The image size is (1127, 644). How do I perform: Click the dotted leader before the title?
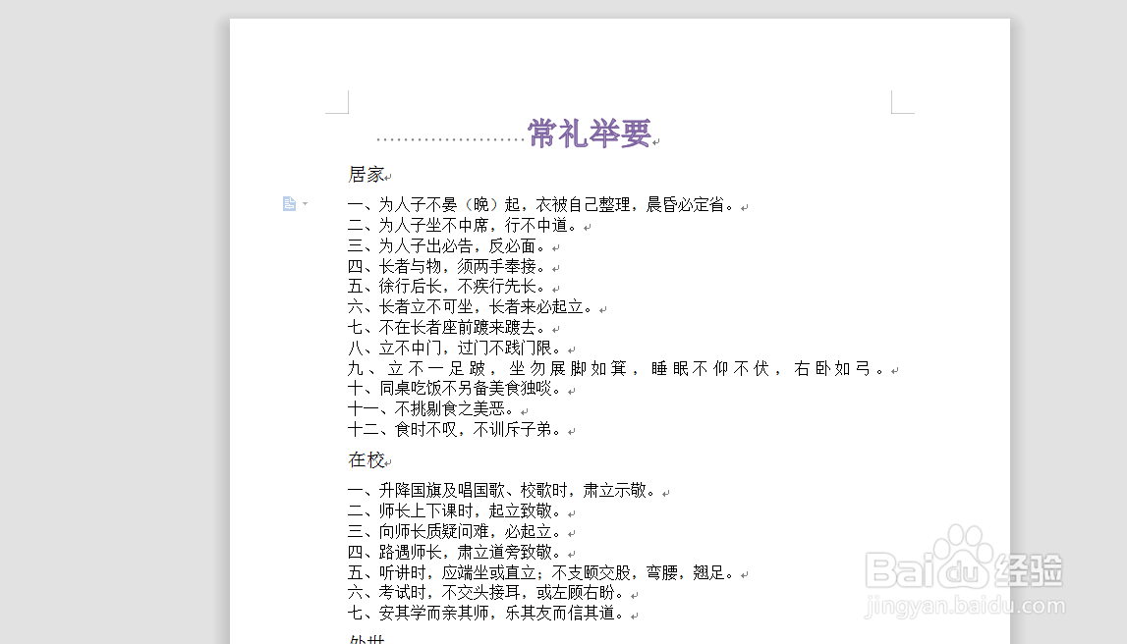tap(452, 137)
